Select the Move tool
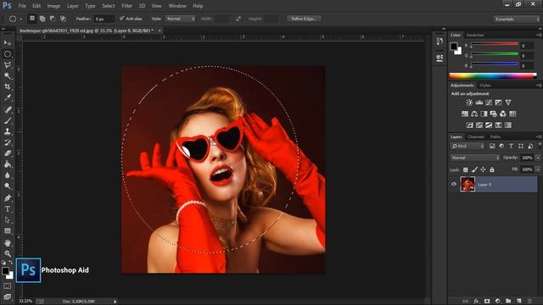The image size is (543, 305). 8,43
